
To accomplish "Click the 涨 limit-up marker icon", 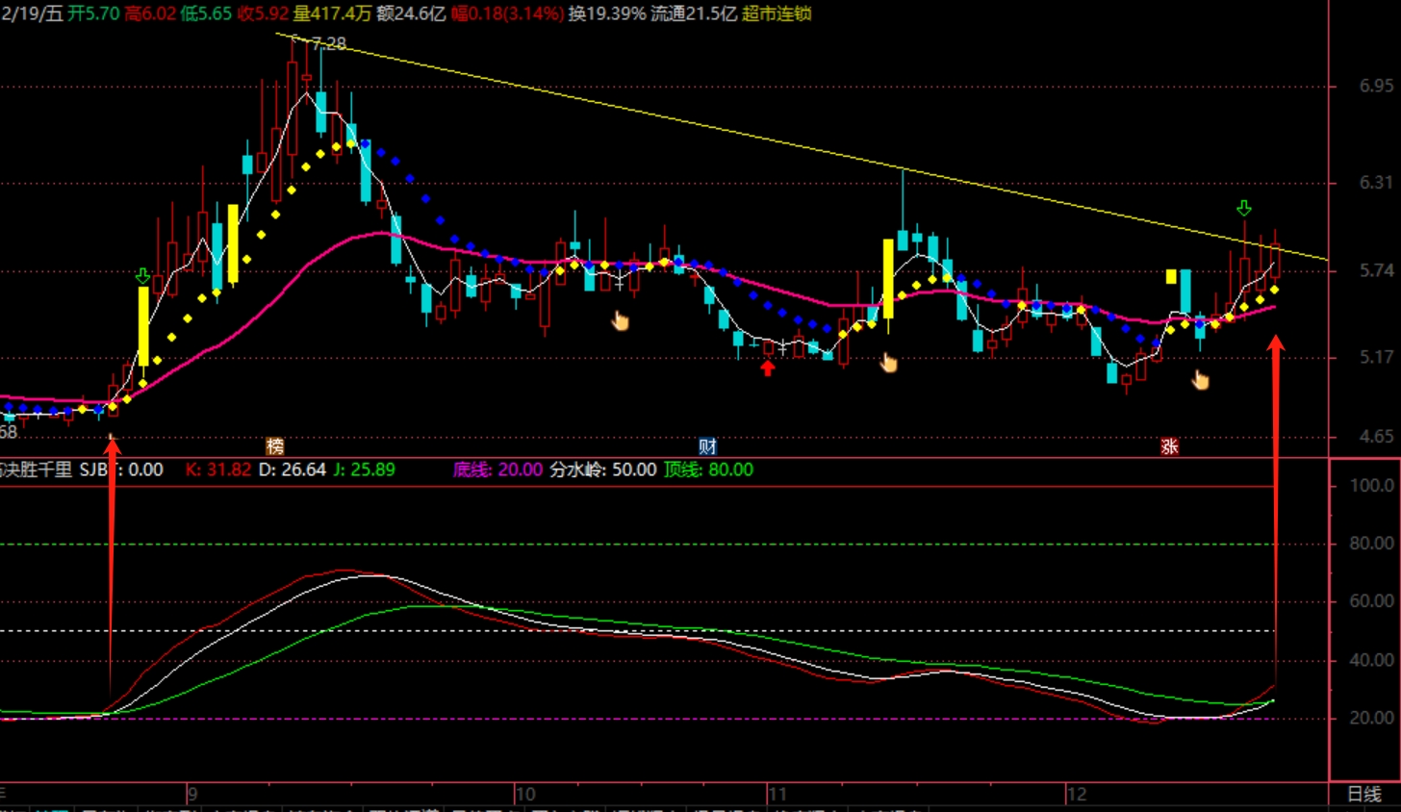I will [1169, 446].
